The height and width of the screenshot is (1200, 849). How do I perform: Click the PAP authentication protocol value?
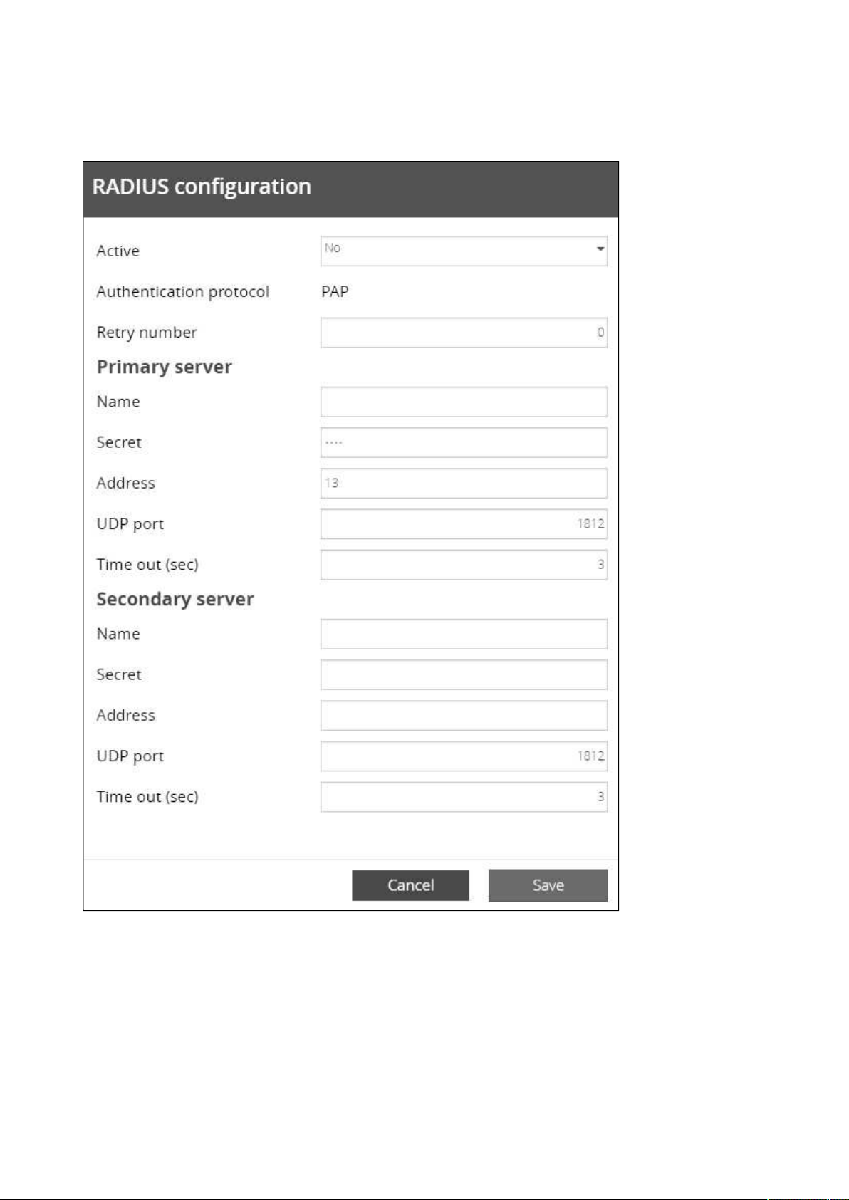[x=335, y=292]
